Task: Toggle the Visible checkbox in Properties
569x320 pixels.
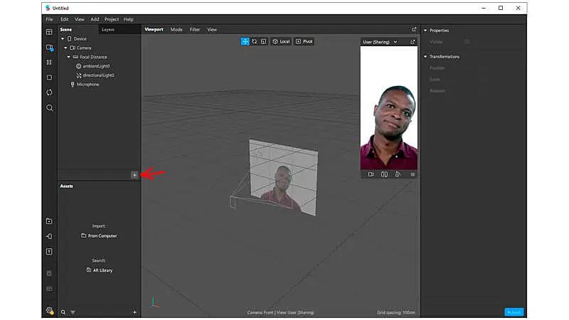Action: click(x=467, y=41)
